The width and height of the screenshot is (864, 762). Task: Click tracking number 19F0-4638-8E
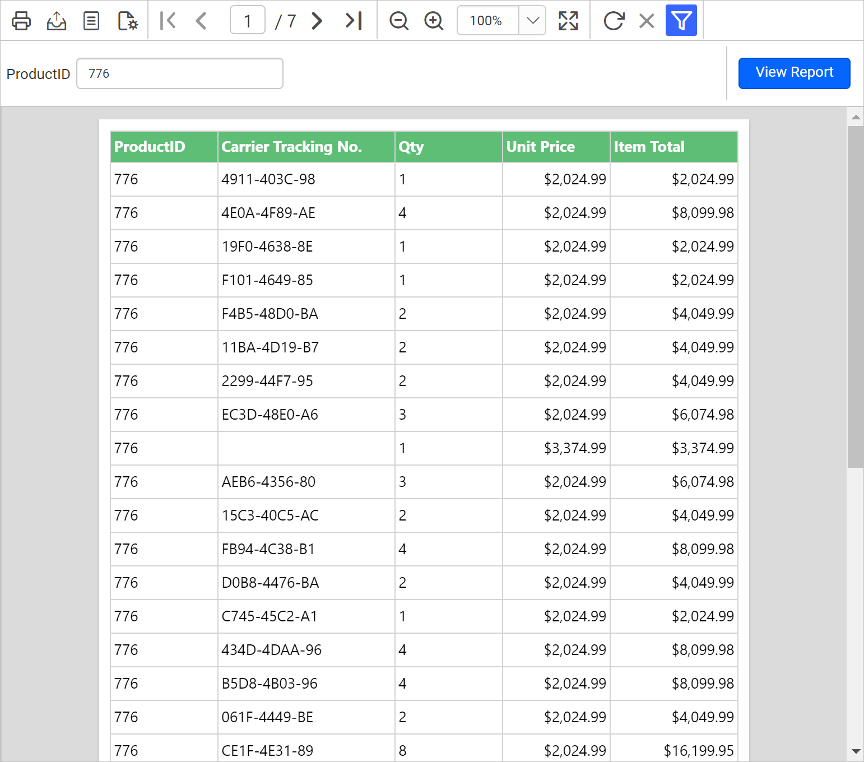(267, 247)
